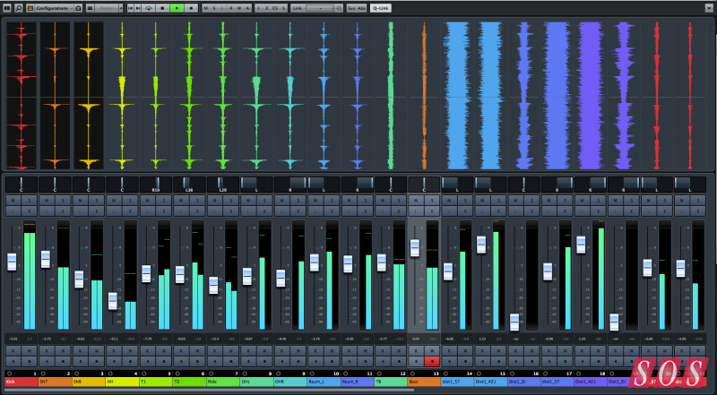Viewport: 717px width, 395px height.
Task: Mute the selected Bass channel
Action: click(x=416, y=201)
